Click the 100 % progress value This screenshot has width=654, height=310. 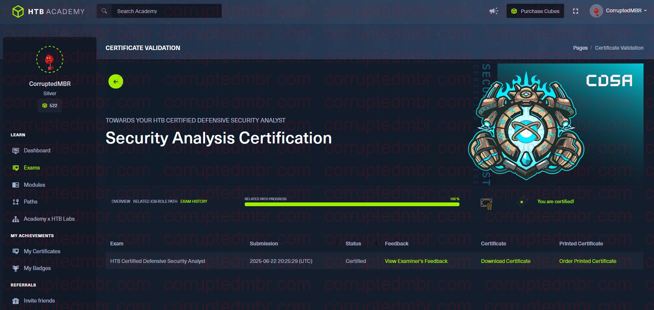[x=455, y=199]
